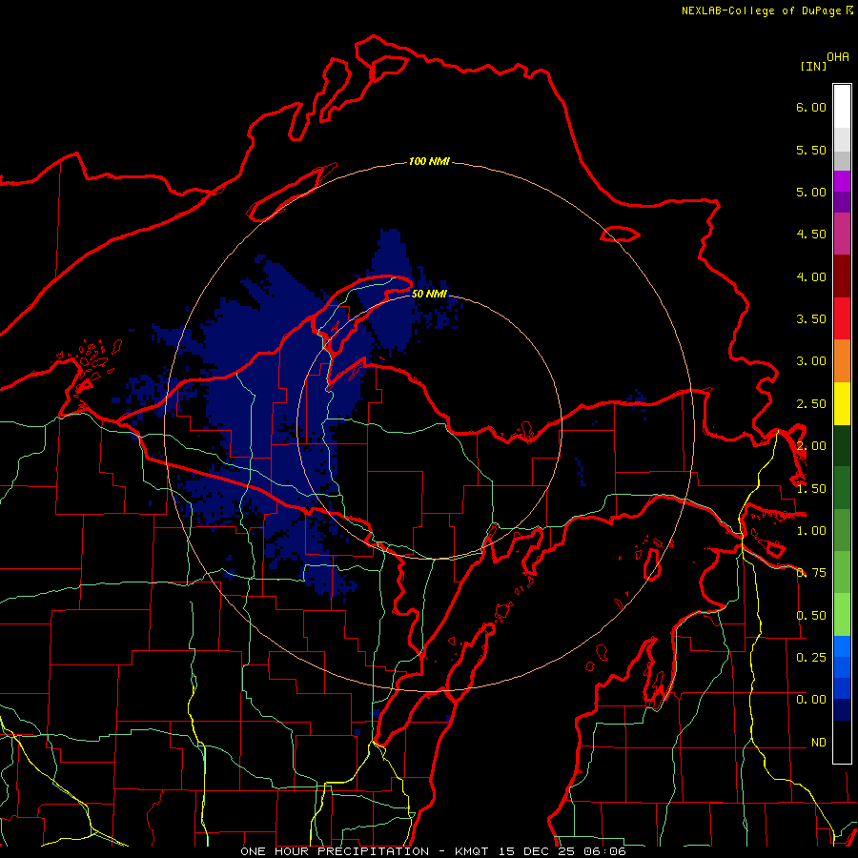
Task: Click the OHA product label above legend
Action: [838, 57]
